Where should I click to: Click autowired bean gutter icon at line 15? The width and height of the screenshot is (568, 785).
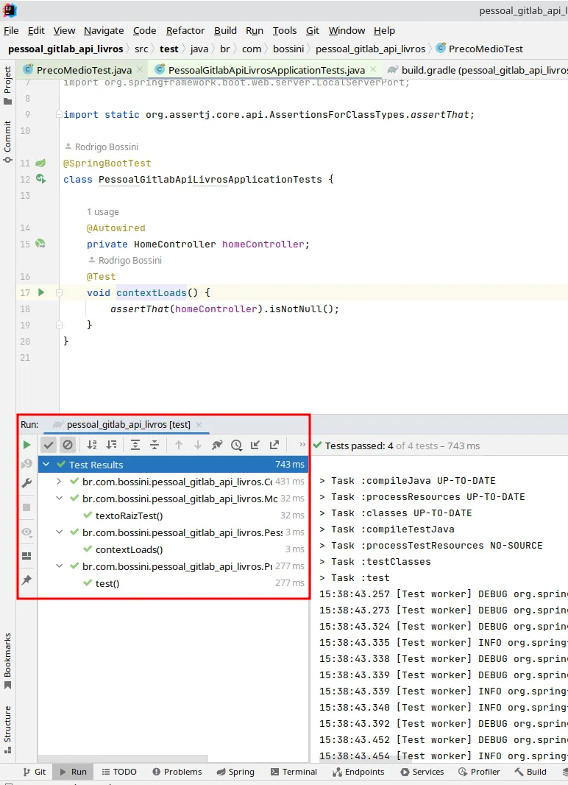click(x=40, y=244)
